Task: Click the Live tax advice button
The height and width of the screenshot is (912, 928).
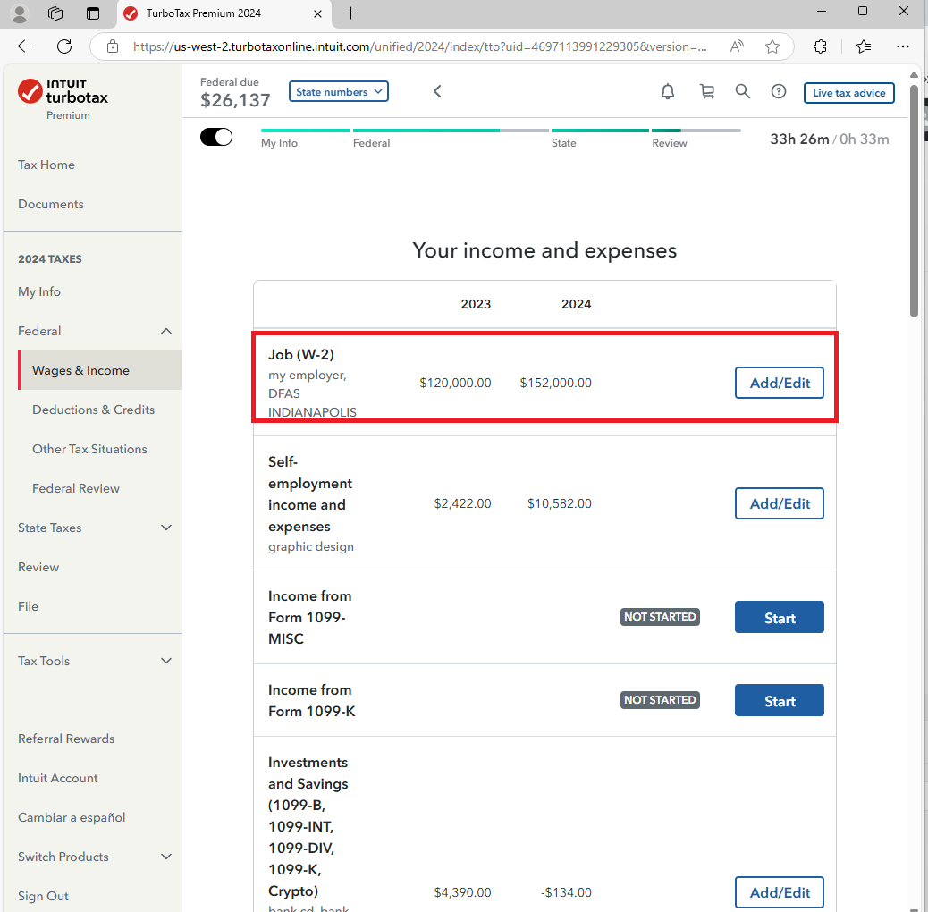Action: coord(848,93)
